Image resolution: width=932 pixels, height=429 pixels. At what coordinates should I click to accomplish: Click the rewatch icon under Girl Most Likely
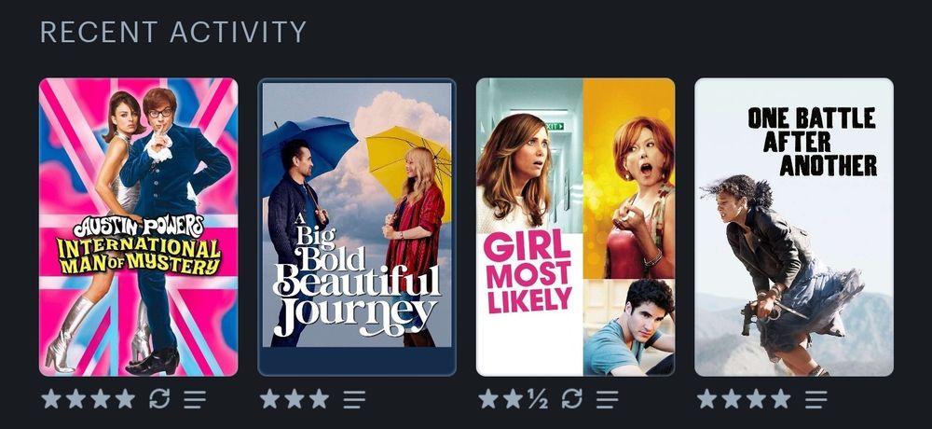[572, 398]
